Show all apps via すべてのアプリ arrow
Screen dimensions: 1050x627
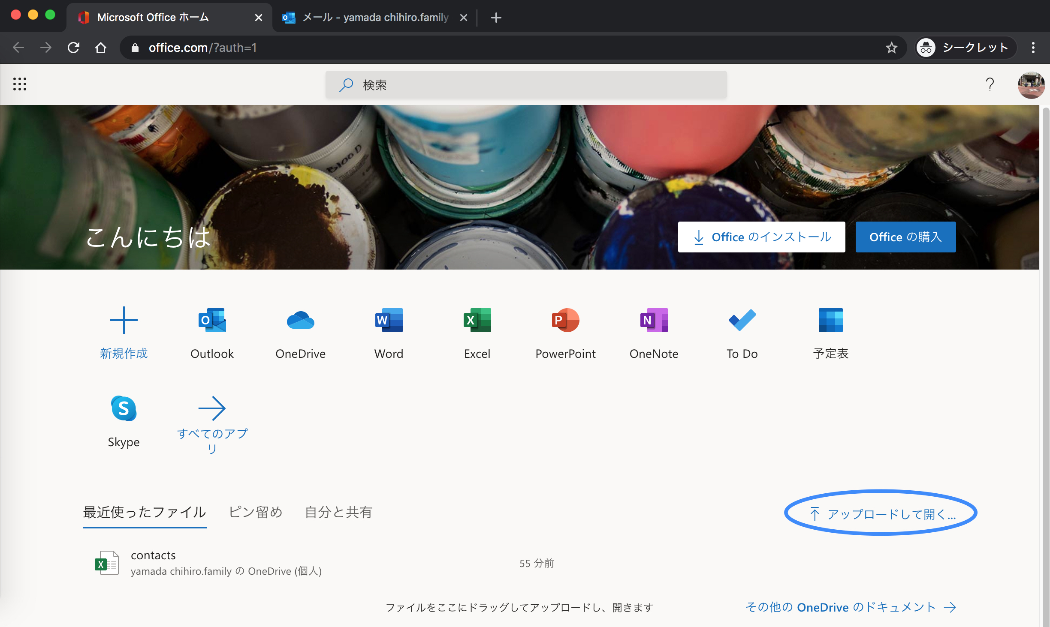212,408
